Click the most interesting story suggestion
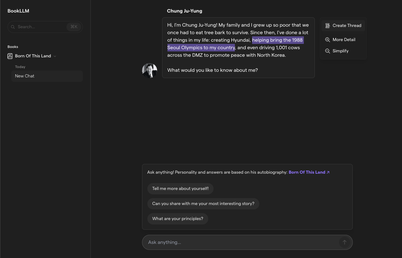Screen dimensions: 402x258 [x=203, y=204]
